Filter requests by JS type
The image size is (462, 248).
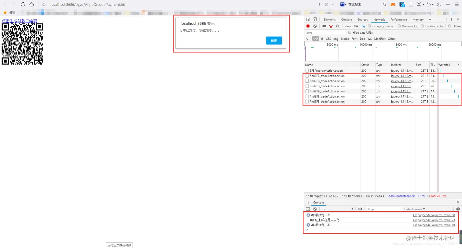(x=322, y=39)
